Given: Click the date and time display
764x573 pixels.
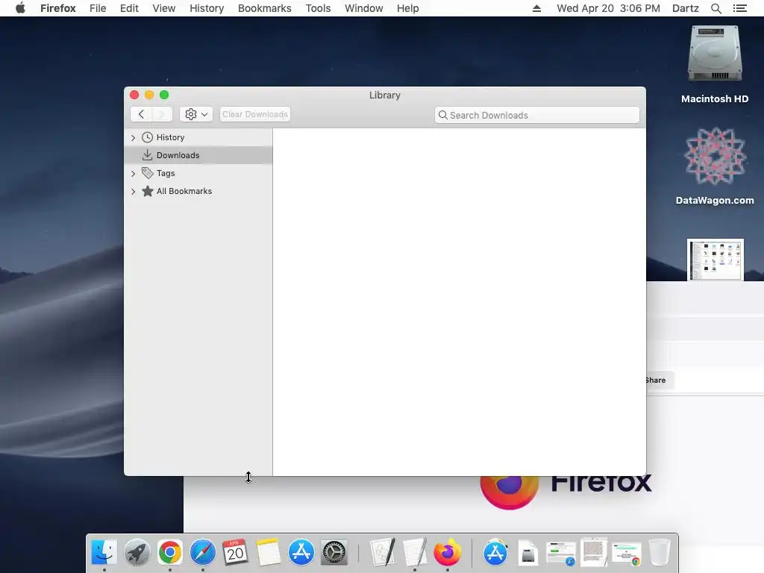Looking at the screenshot, I should [608, 8].
